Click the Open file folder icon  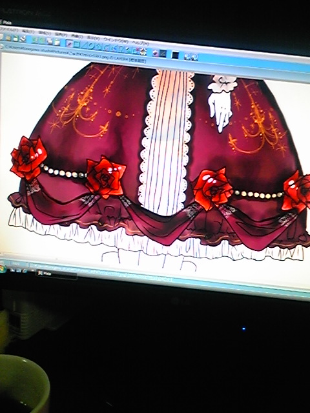click(x=8, y=38)
